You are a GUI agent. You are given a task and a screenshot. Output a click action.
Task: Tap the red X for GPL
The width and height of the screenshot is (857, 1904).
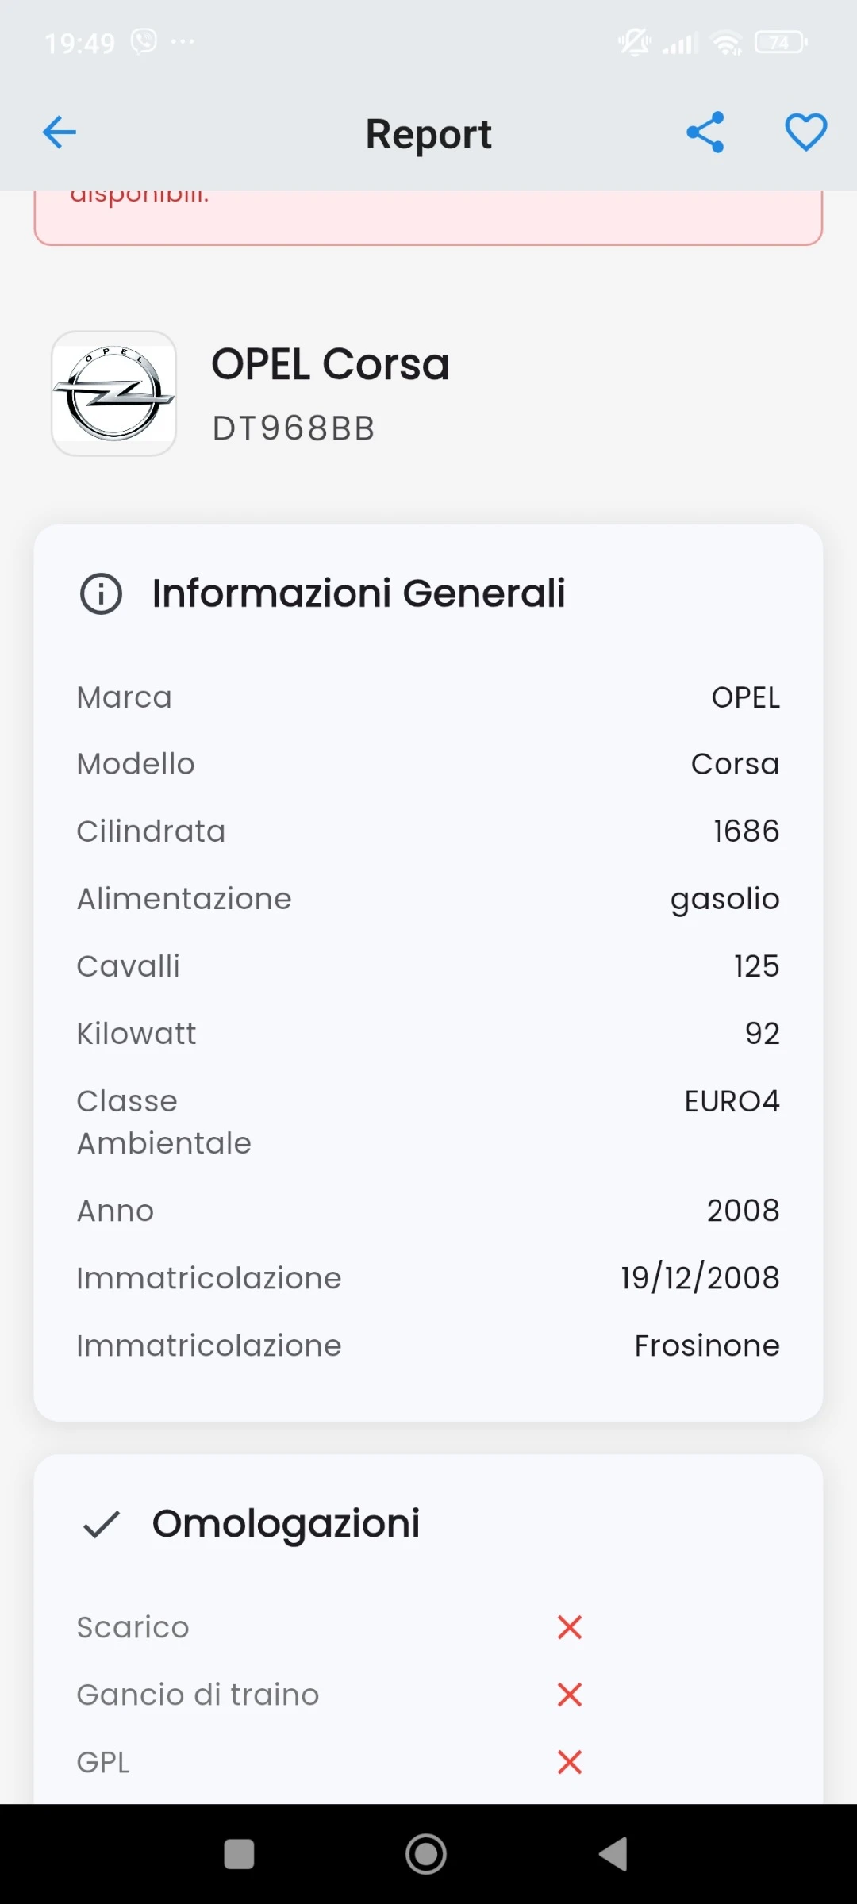[570, 1762]
